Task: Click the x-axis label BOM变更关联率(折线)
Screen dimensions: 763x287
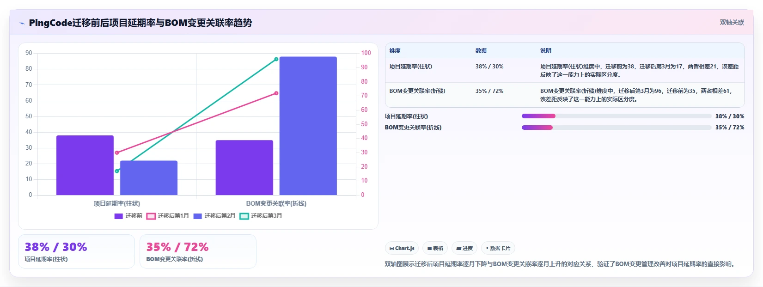Action: [276, 203]
